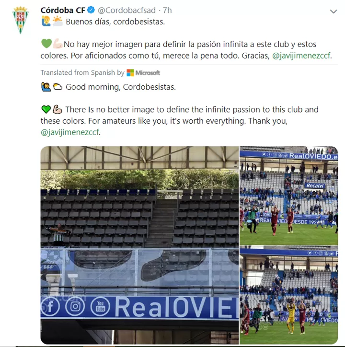This screenshot has width=345, height=347.
Task: Click the YouTube icon on the stadium banner
Action: tap(100, 306)
